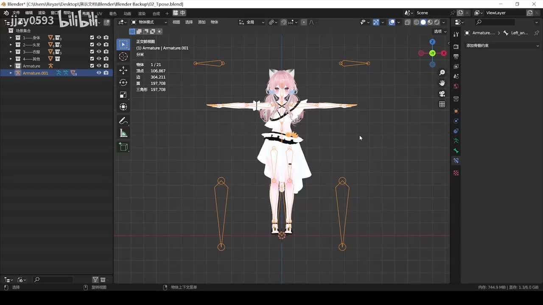Uncheck the 1——身体 collection checkbox
Viewport: 543px width, 305px height.
(92, 38)
